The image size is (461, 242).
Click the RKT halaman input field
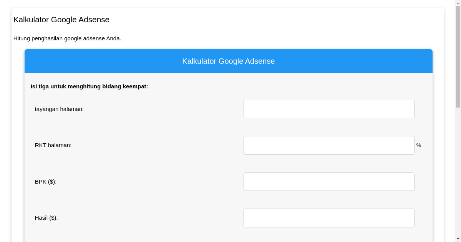pos(328,145)
